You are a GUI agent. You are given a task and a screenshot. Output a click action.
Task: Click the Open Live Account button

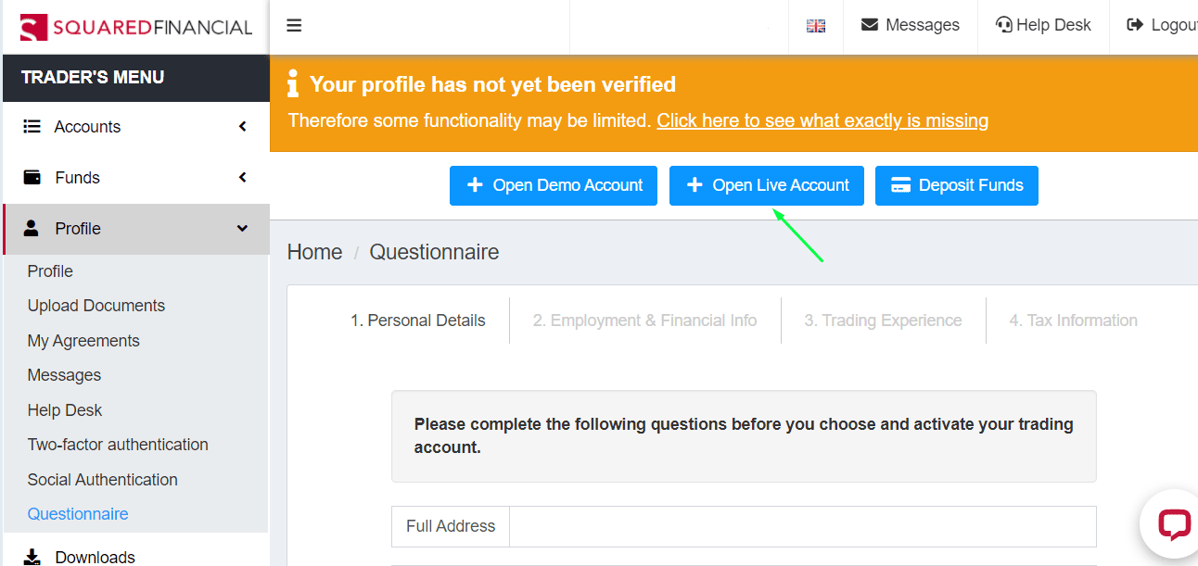pyautogui.click(x=767, y=185)
